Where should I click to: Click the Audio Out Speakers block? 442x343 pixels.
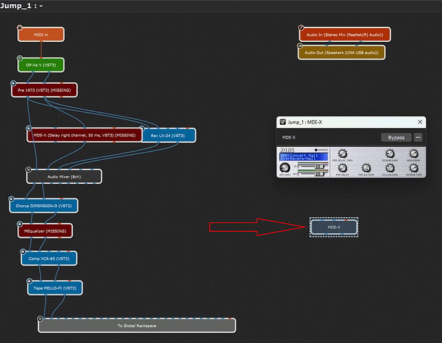tap(342, 53)
